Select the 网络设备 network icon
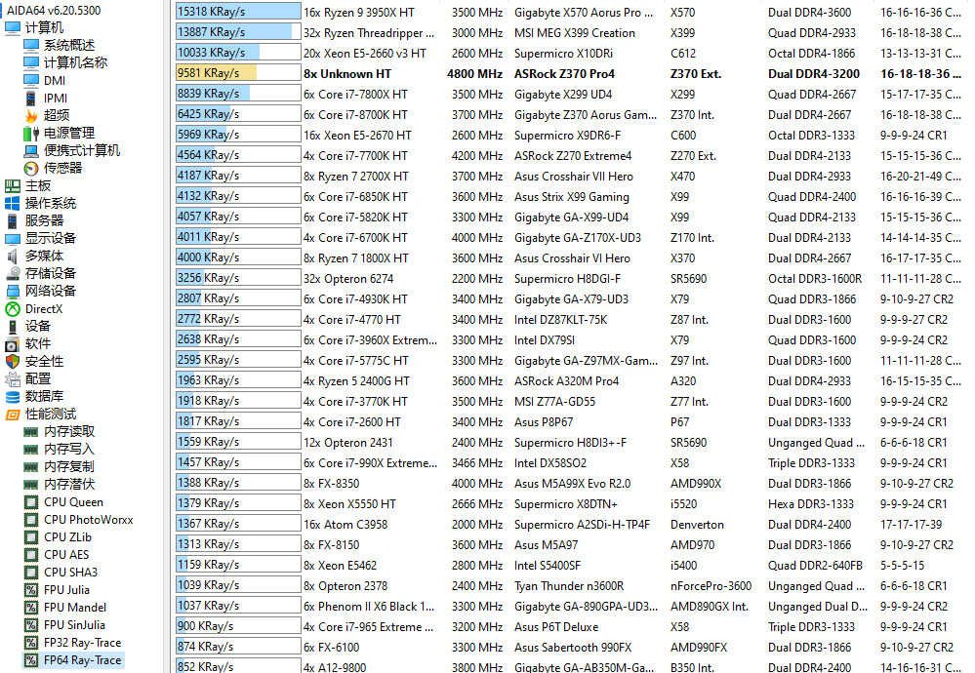Screen dimensions: 975x673 coord(13,291)
